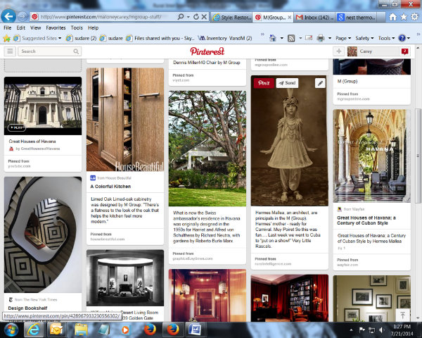Expand the Suggested Sites dropdown
The height and width of the screenshot is (338, 422).
[x=60, y=38]
